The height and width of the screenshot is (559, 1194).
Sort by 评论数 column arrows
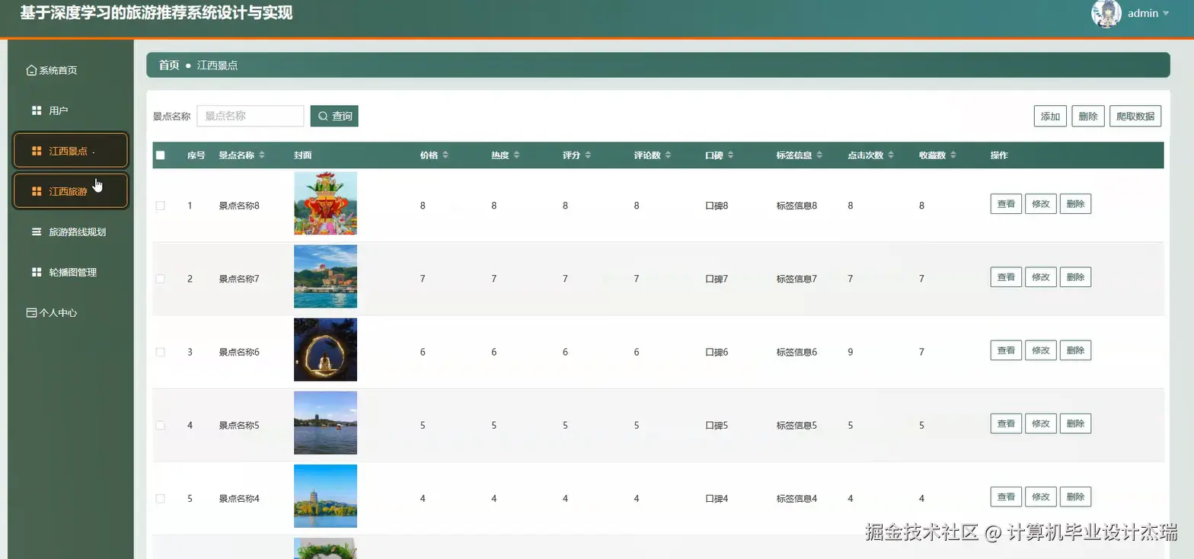[x=668, y=155]
